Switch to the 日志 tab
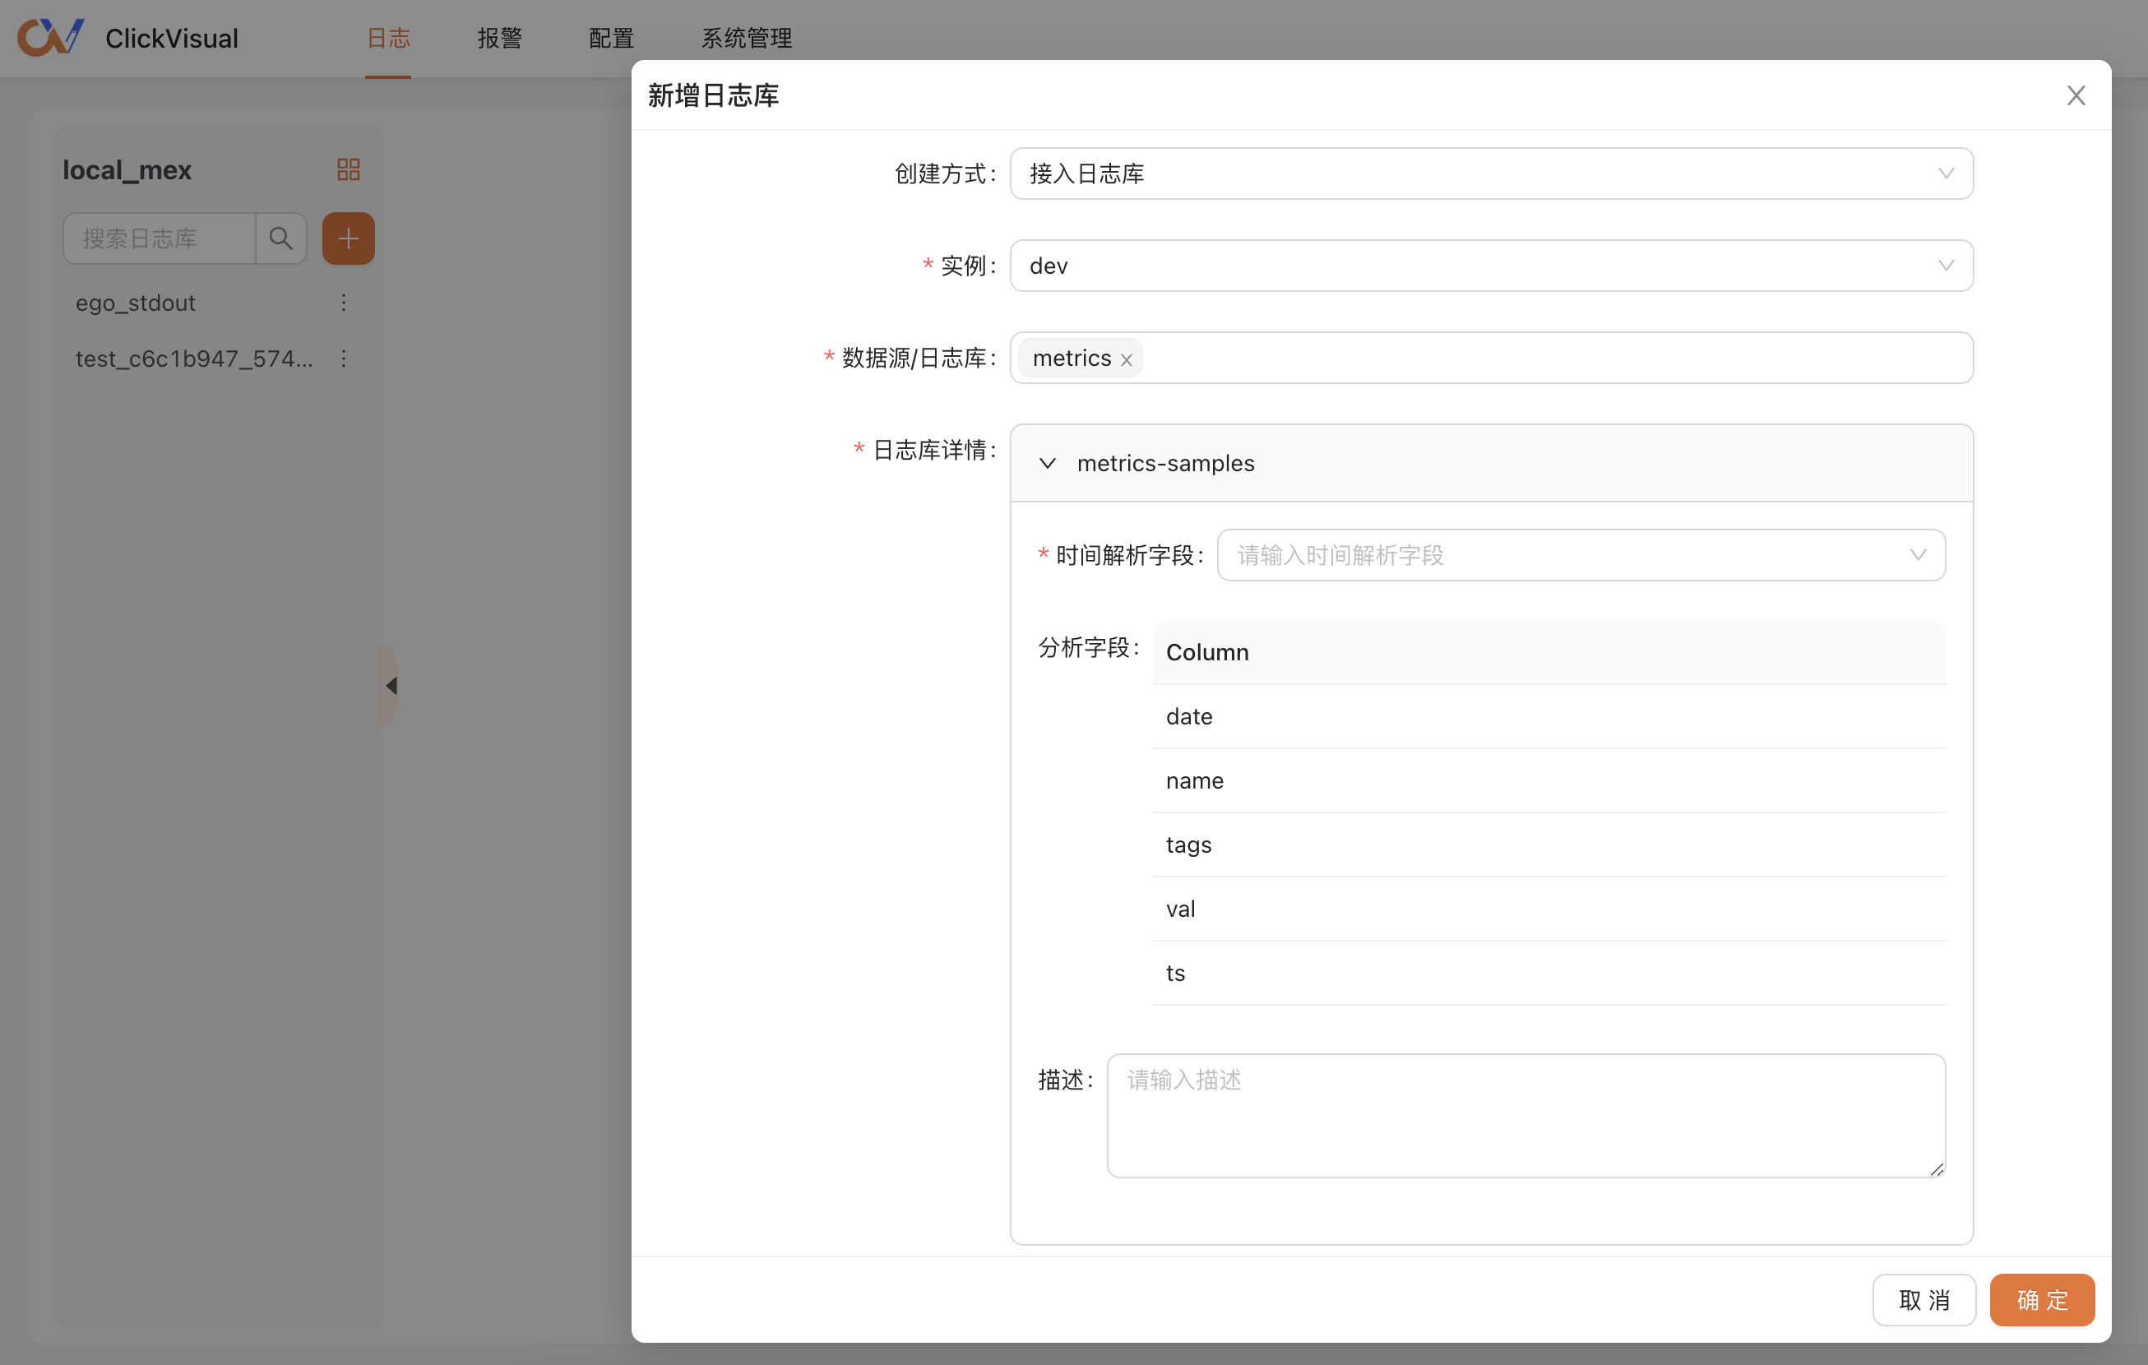Viewport: 2148px width, 1365px height. tap(388, 39)
